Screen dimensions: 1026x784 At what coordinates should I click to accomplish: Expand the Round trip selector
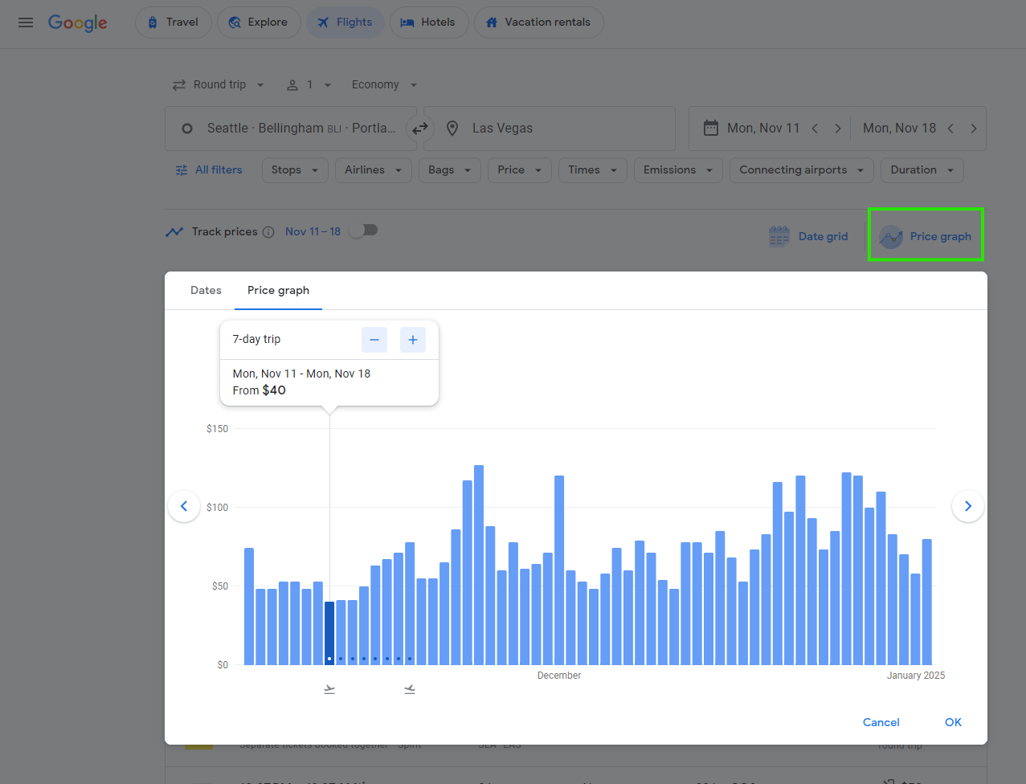coord(218,84)
